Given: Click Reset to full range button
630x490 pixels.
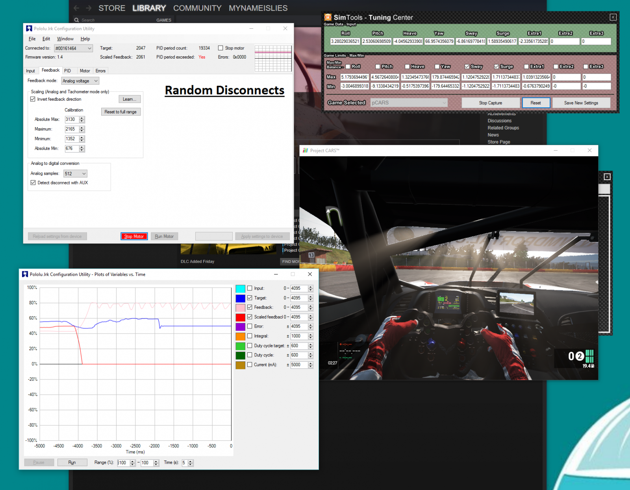Looking at the screenshot, I should tap(120, 112).
